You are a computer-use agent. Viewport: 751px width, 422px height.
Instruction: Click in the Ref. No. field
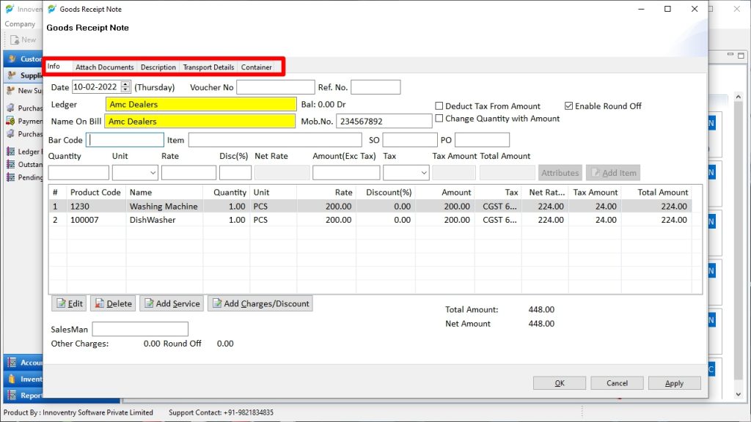(x=375, y=87)
